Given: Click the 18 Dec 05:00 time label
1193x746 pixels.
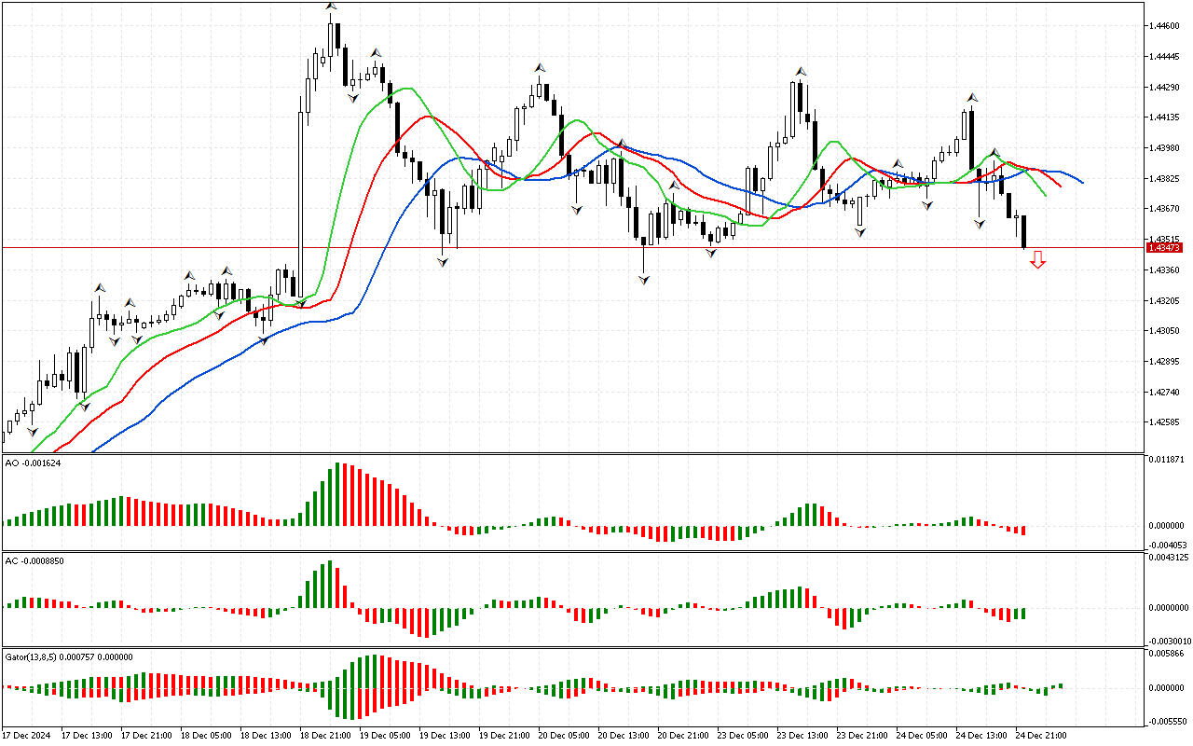Looking at the screenshot, I should (206, 735).
